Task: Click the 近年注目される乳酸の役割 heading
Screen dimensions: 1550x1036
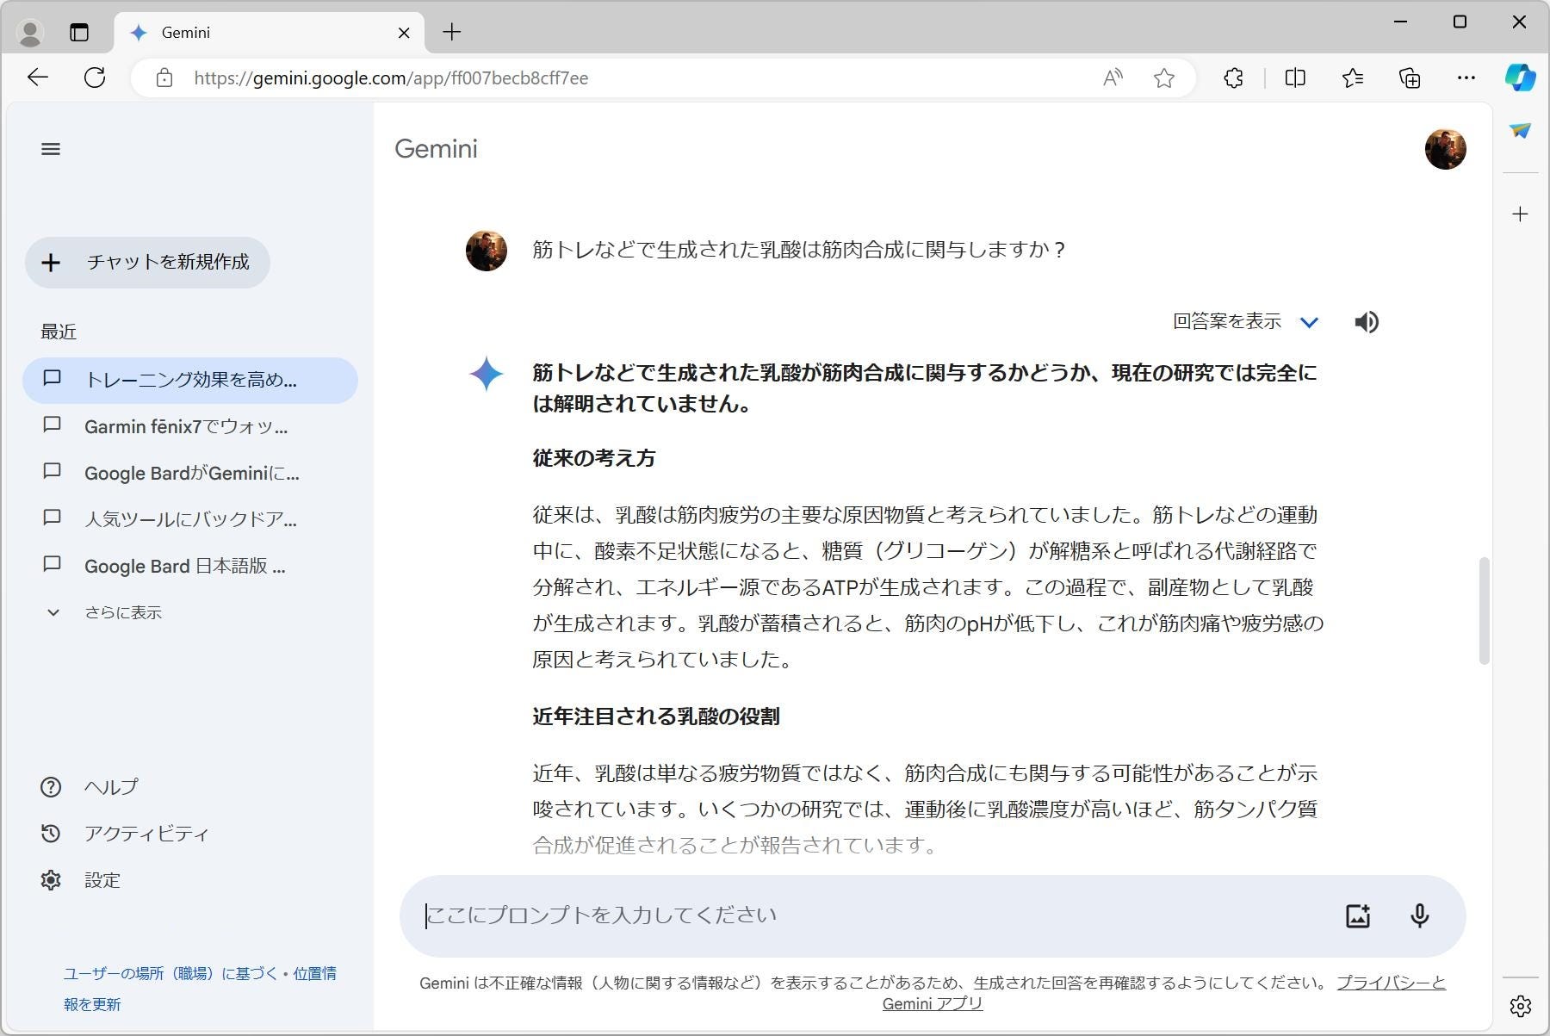Action: coord(656,717)
